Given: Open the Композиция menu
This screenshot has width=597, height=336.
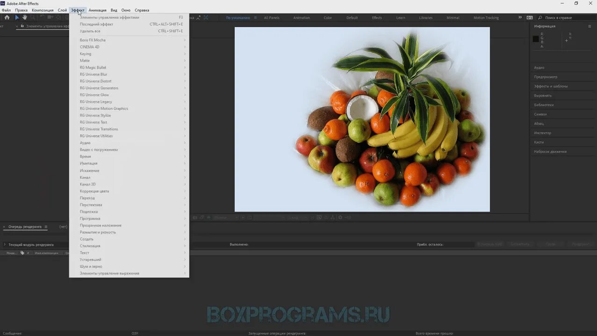Looking at the screenshot, I should (x=43, y=10).
